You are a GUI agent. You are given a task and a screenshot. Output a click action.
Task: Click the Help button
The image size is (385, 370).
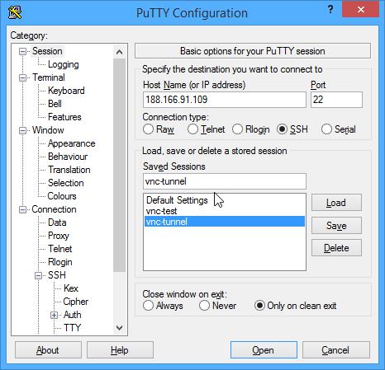(120, 350)
